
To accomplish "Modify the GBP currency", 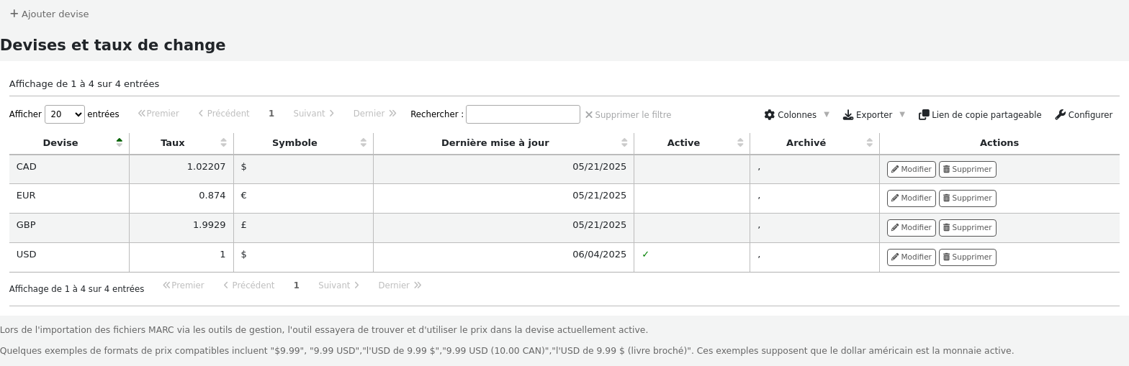I will 912,227.
